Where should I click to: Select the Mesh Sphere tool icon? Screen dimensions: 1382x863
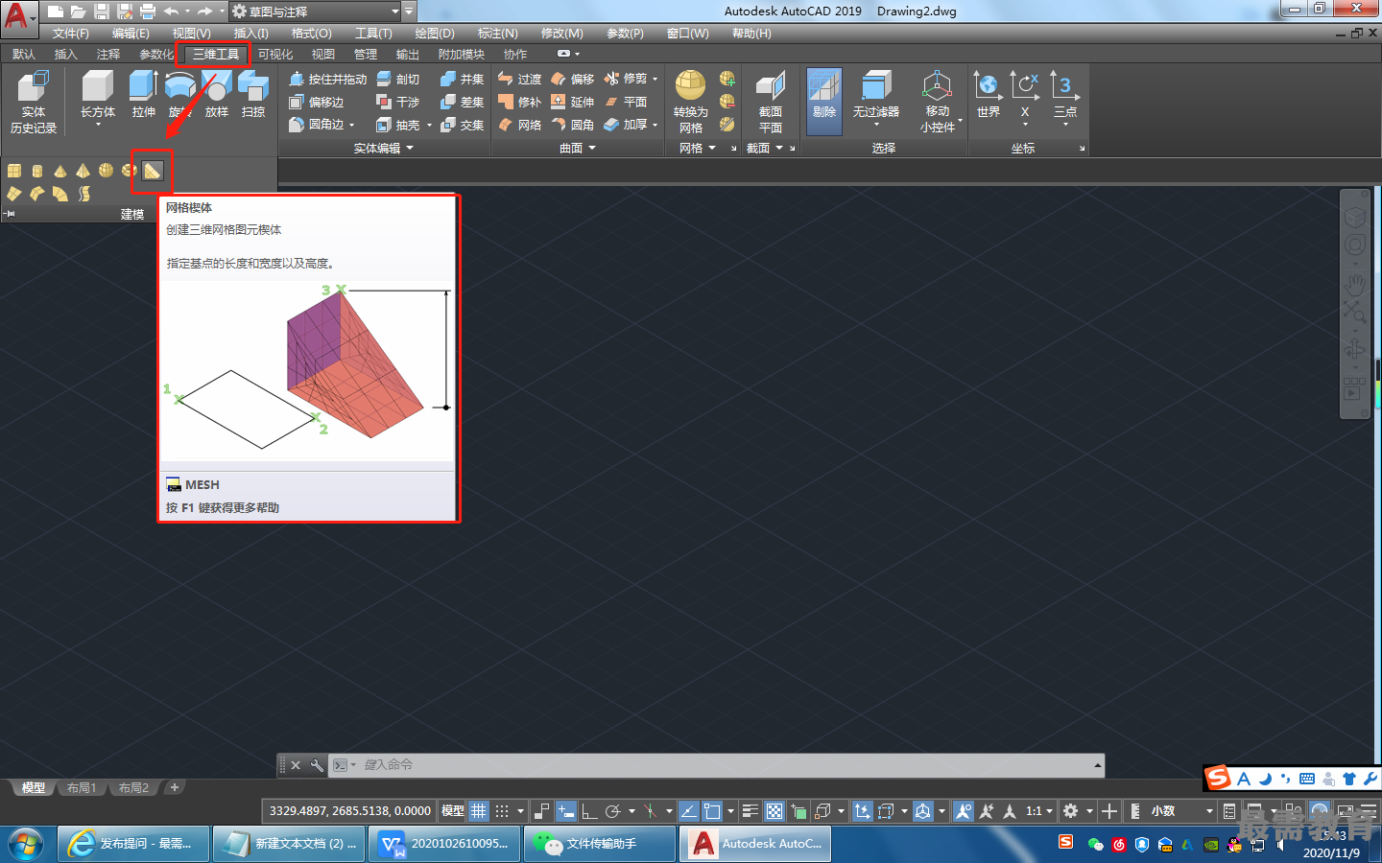107,171
